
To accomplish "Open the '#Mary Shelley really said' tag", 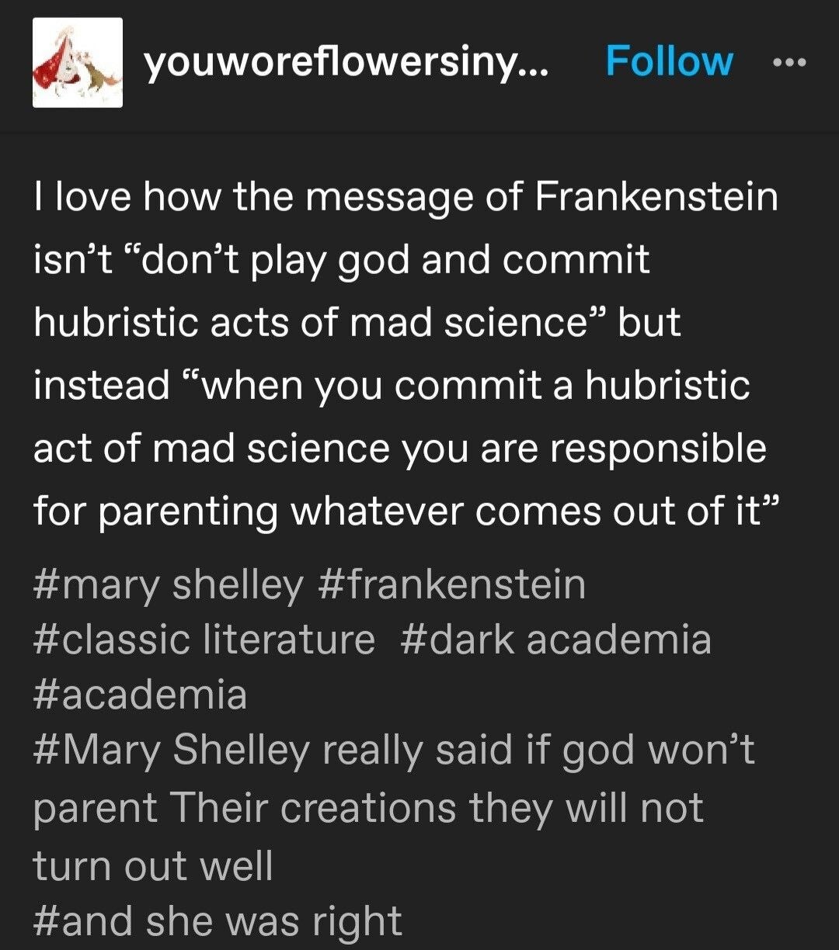I will coord(394,750).
